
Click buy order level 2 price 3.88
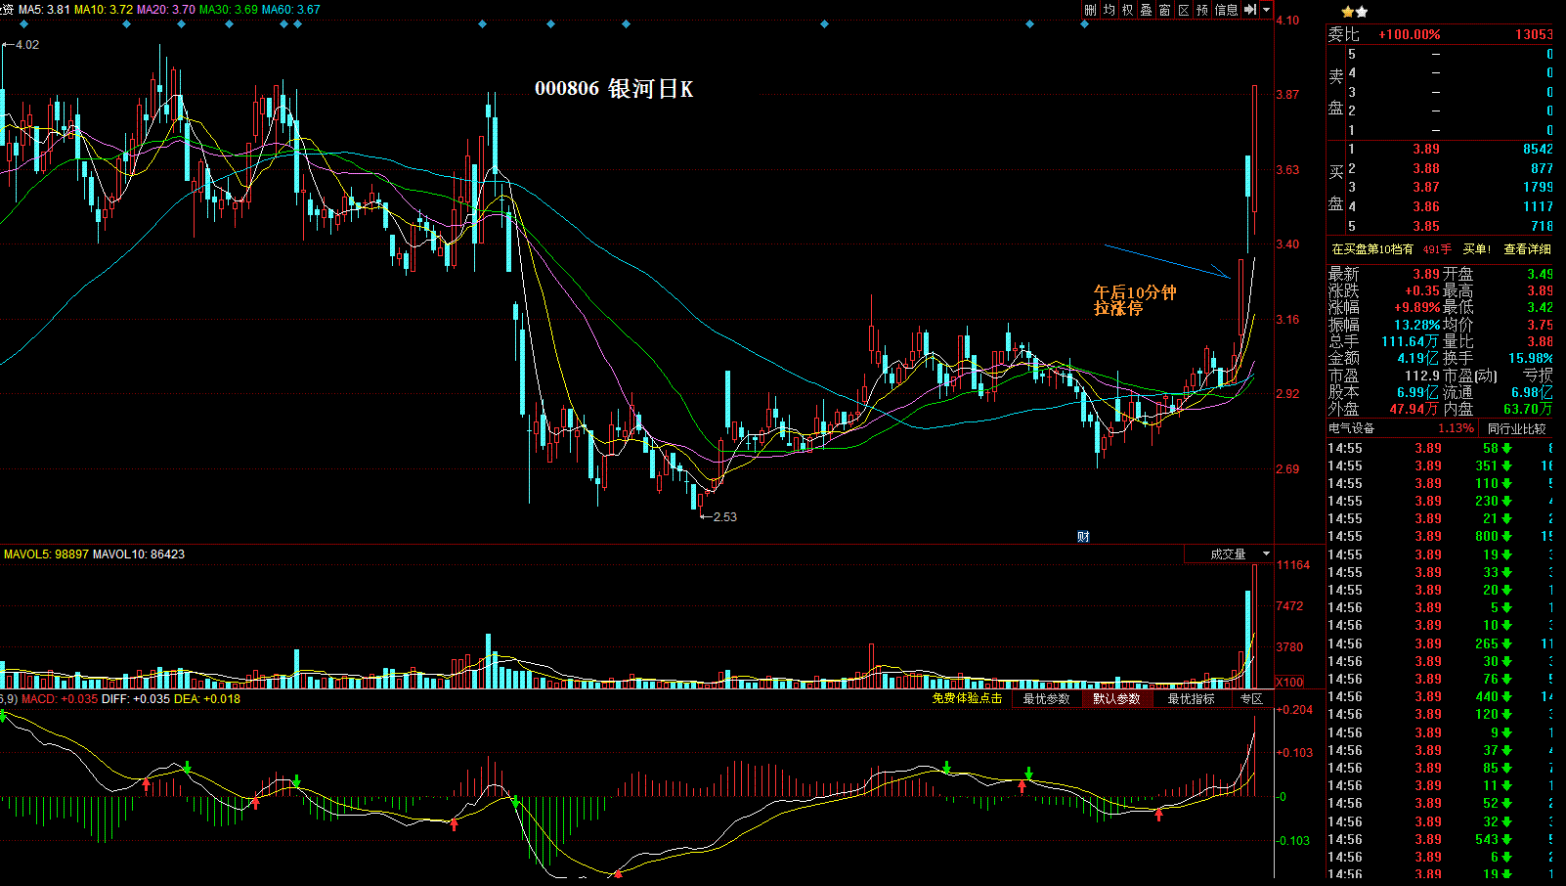(x=1426, y=168)
